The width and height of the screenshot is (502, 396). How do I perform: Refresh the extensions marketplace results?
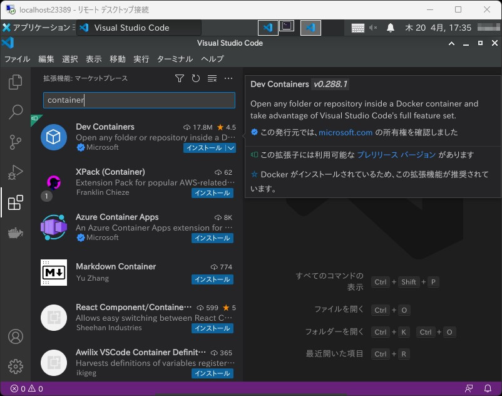(x=195, y=78)
